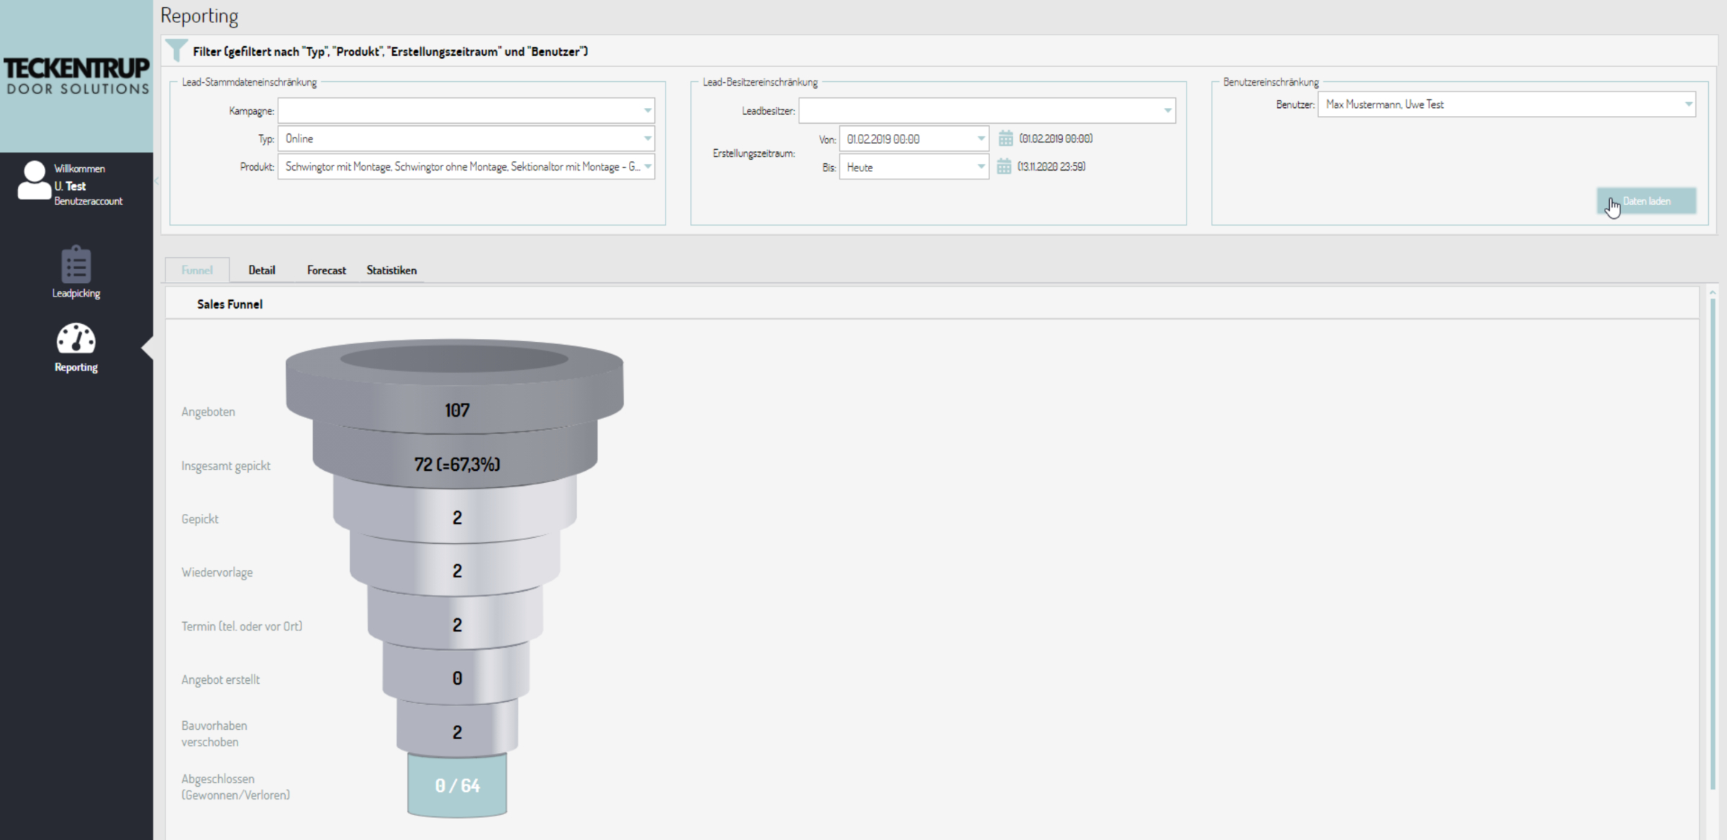Click the user avatar icon
The image size is (1727, 840).
click(33, 181)
